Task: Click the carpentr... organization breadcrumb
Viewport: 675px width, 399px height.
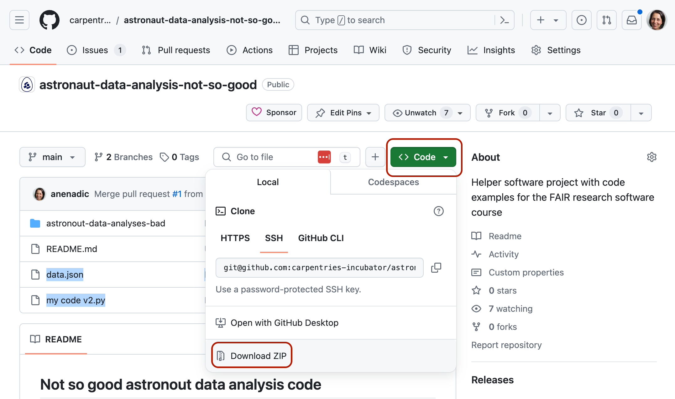Action: (90, 20)
